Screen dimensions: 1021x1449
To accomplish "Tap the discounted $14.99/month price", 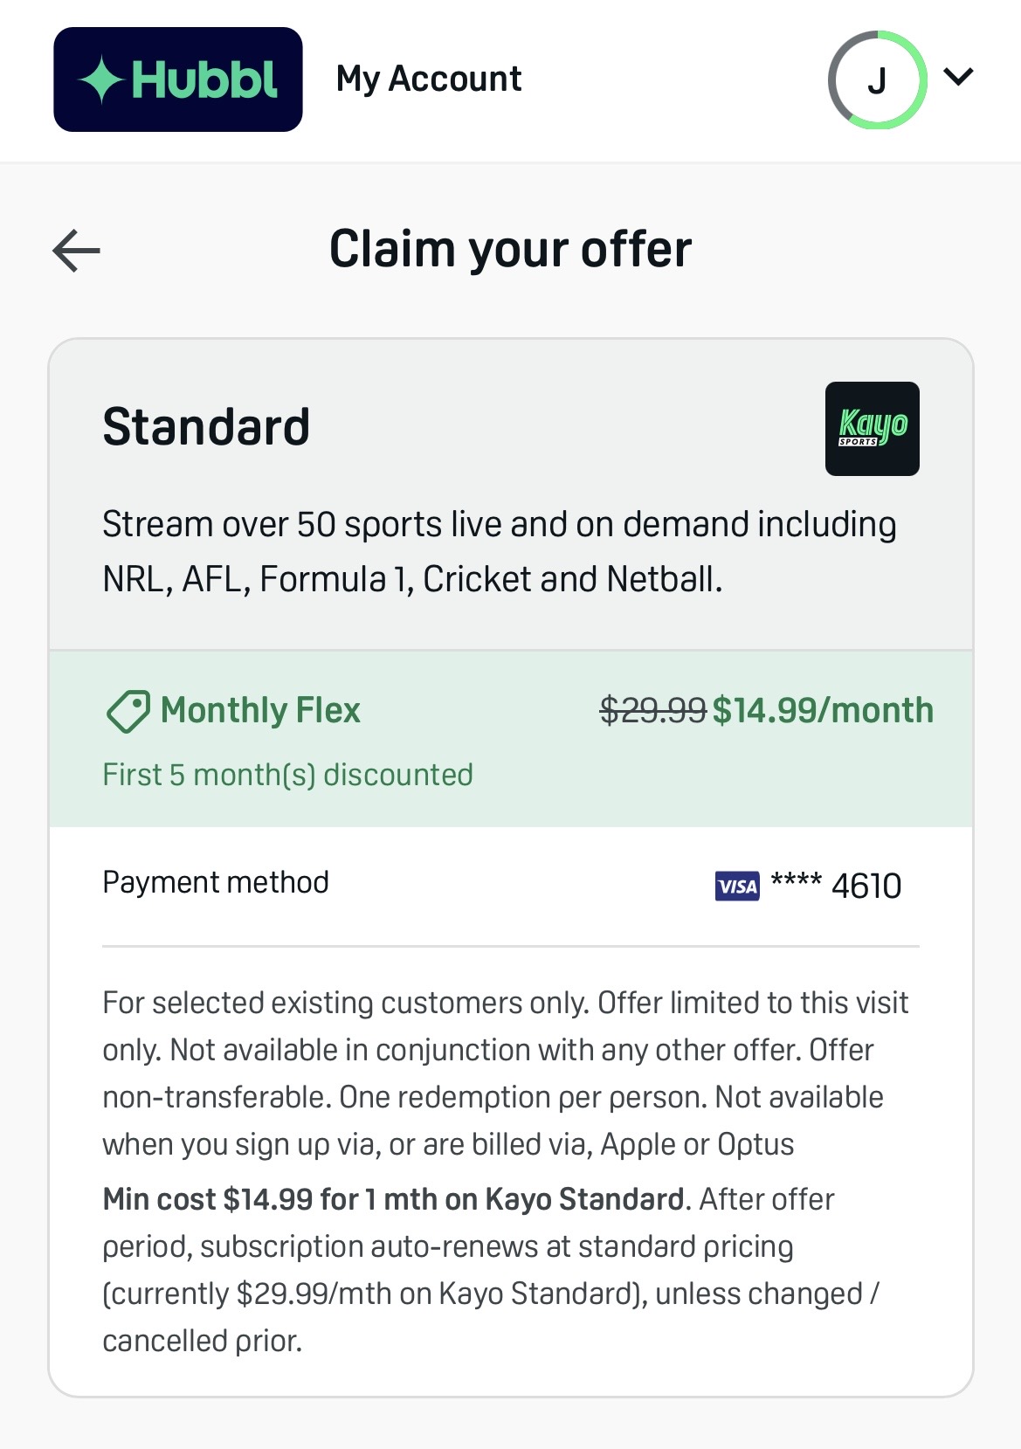I will [x=823, y=710].
